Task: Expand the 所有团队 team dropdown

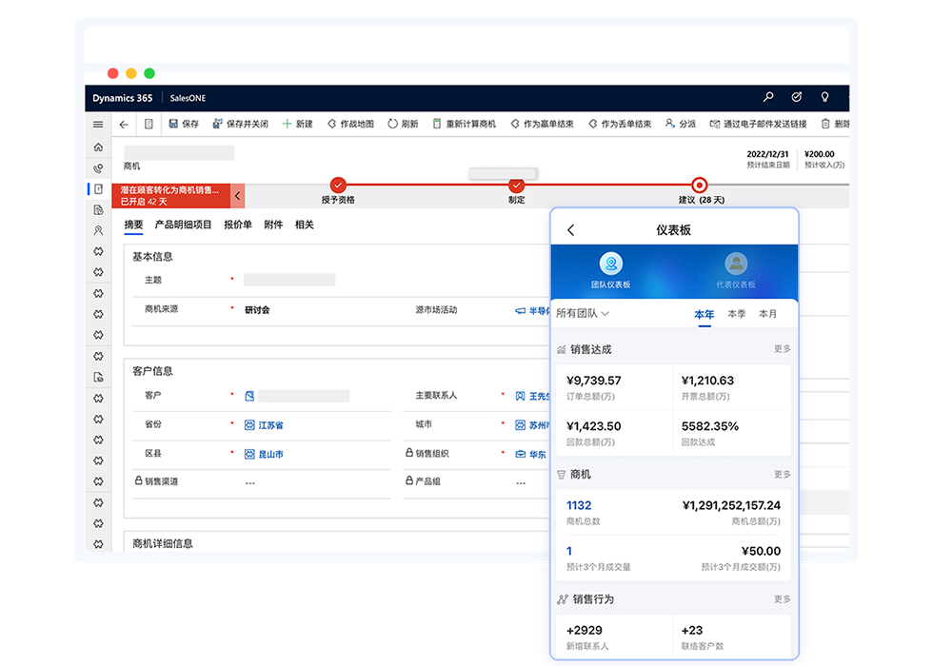Action: coord(583,313)
